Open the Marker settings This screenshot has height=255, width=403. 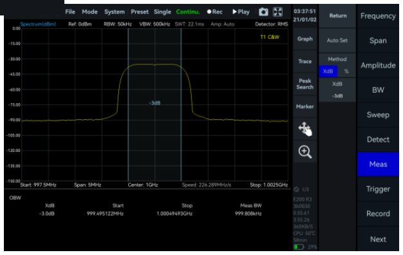click(x=305, y=106)
